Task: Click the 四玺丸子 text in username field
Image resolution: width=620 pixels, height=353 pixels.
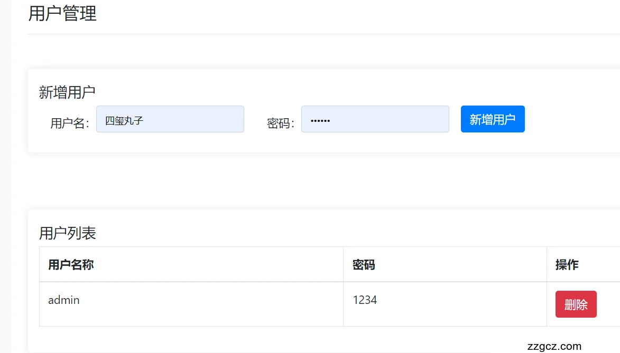Action: point(124,120)
